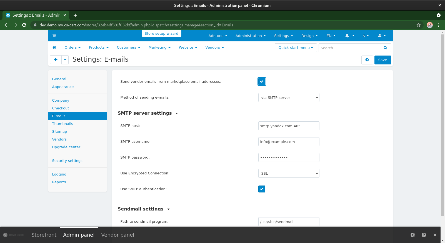Open Thumbnails settings in sidebar
The width and height of the screenshot is (445, 243).
[62, 124]
